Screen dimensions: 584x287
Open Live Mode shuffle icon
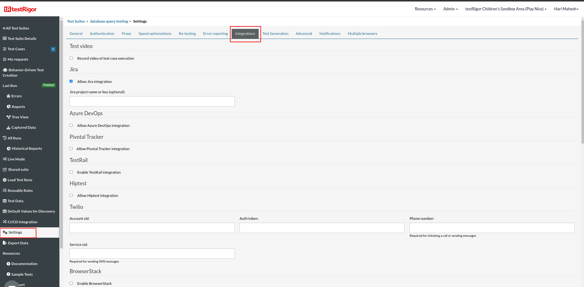(x=5, y=159)
